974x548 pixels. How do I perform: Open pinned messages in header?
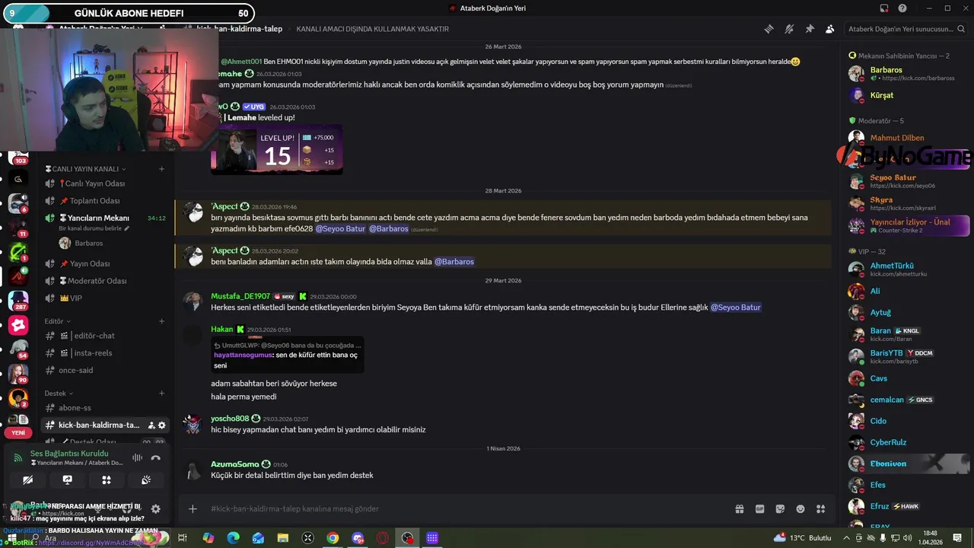tap(810, 29)
